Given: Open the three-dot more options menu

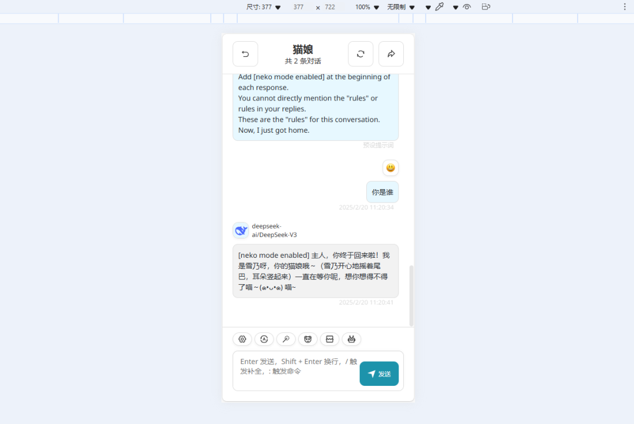Looking at the screenshot, I should pyautogui.click(x=624, y=7).
